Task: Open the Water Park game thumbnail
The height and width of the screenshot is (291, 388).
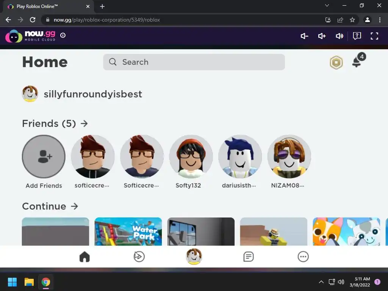Action: coord(128,232)
